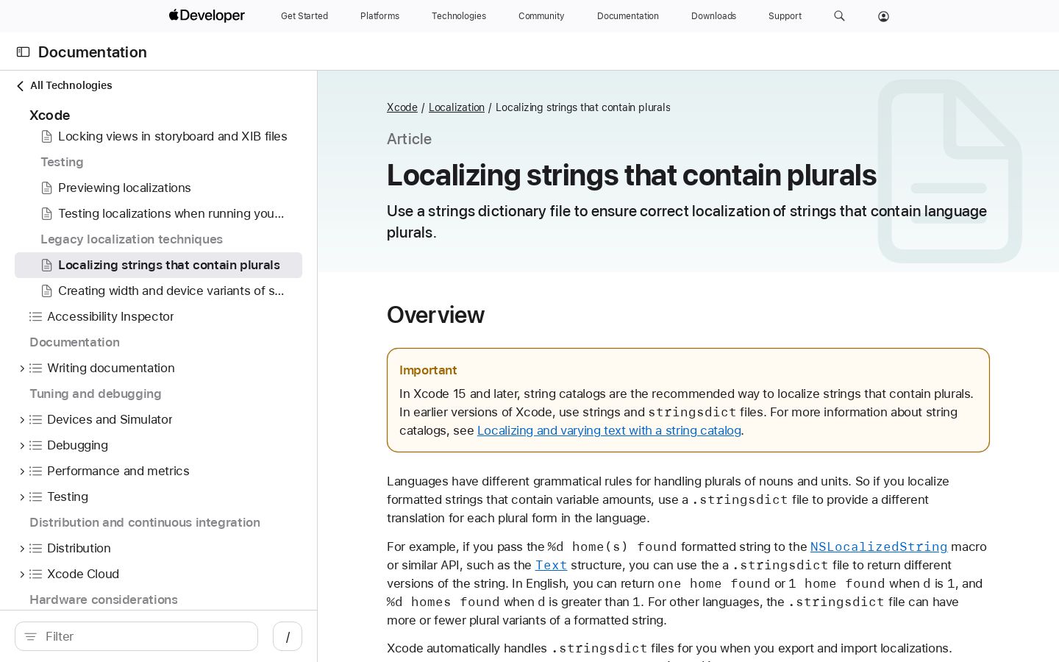Open Accessibility Inspector in sidebar
The width and height of the screenshot is (1059, 662).
point(110,317)
